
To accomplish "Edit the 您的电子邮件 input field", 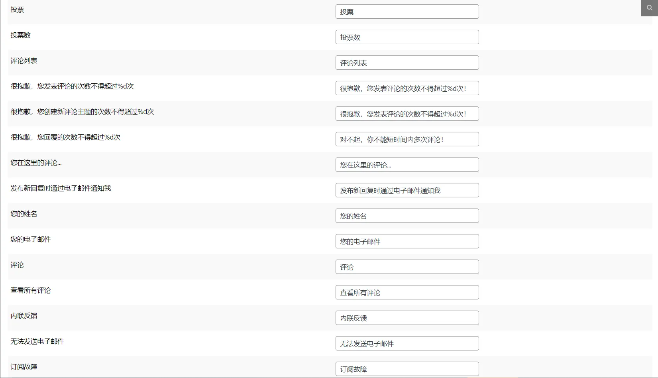I will 407,241.
